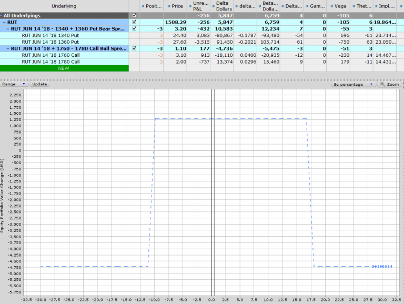Toggle the Call Bull Spread checkbox
The width and height of the screenshot is (404, 304).
[x=135, y=48]
